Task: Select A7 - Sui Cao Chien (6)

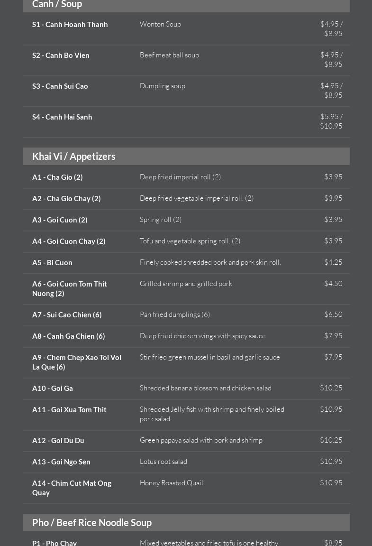Action: click(x=67, y=315)
